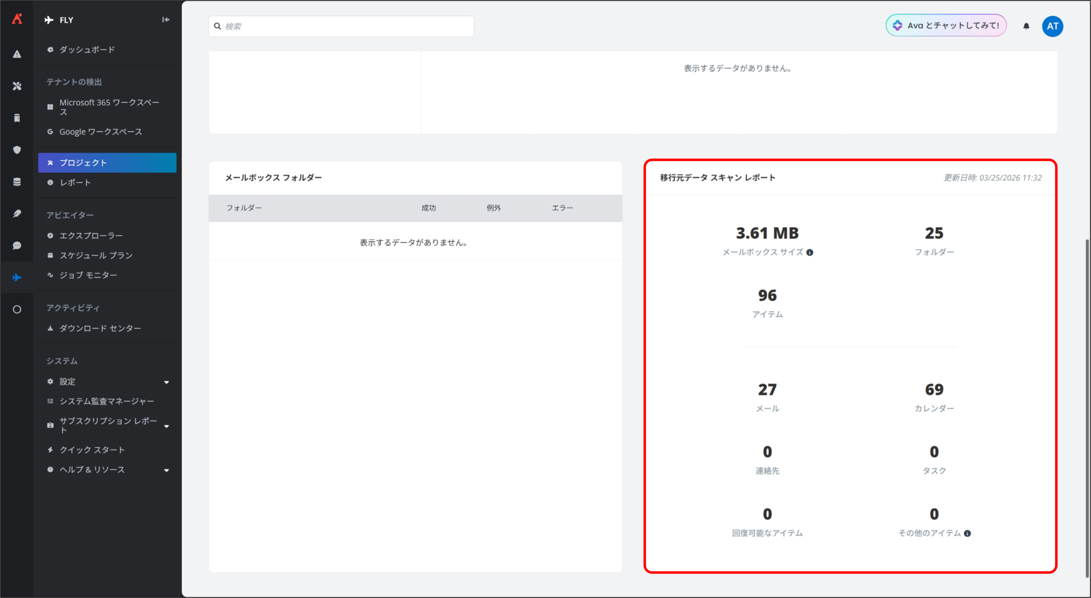The image size is (1091, 598).
Task: Collapse the sidebar with arrow icon
Action: [x=166, y=20]
